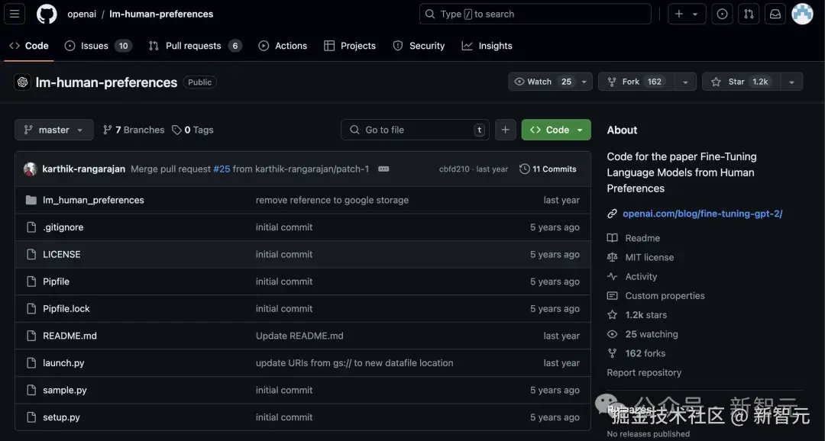View the 11 Commits history
Image resolution: width=825 pixels, height=441 pixels.
pyautogui.click(x=548, y=169)
